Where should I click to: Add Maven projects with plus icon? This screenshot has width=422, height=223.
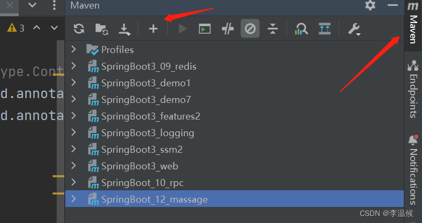pos(153,28)
